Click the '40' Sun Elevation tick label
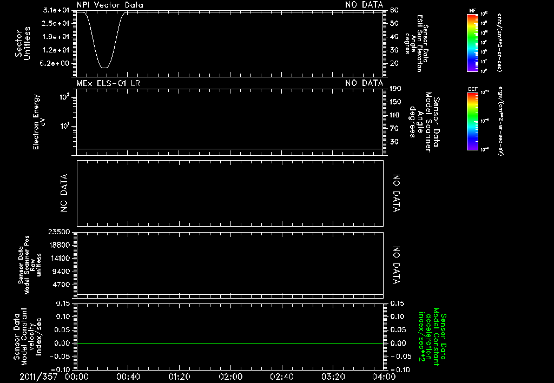Viewport: 554px width, 383px height. click(x=394, y=37)
